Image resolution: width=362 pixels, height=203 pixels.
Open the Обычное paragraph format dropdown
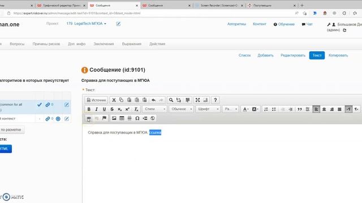pos(181,109)
